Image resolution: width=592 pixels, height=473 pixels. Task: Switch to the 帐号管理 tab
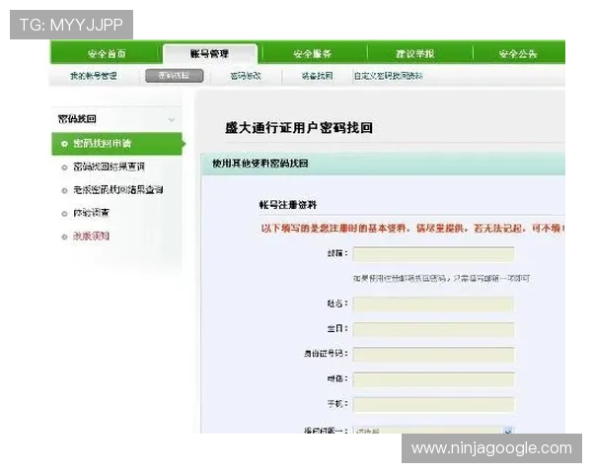point(210,53)
